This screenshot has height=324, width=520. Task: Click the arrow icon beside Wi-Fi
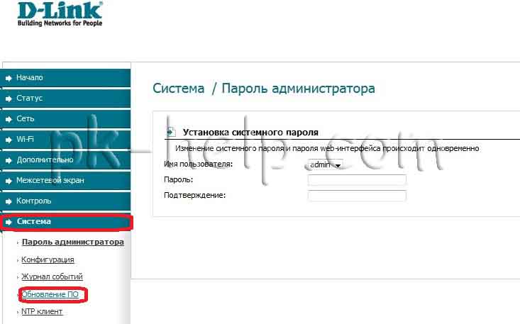tap(9, 140)
